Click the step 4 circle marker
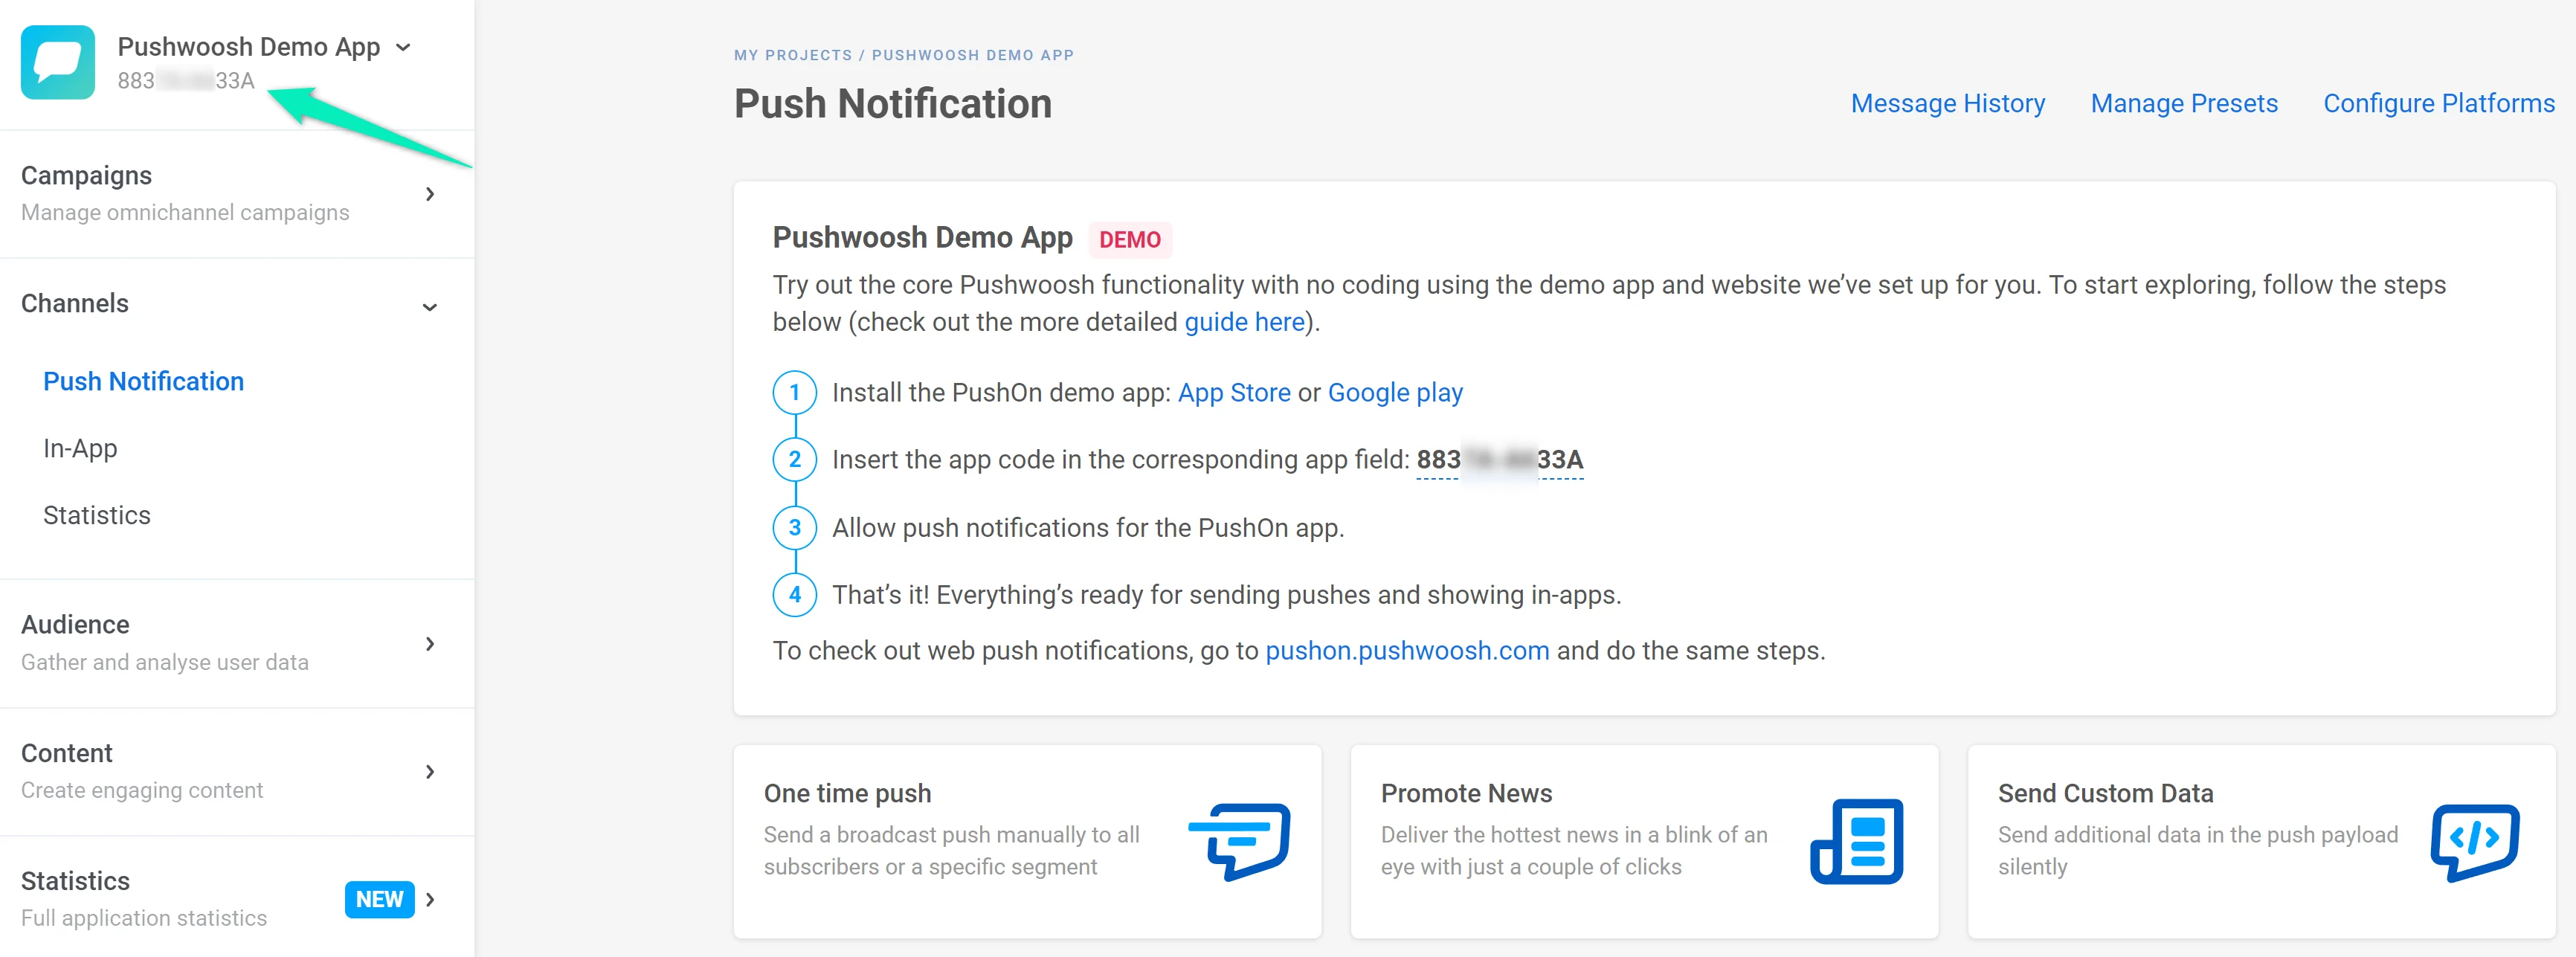This screenshot has width=2576, height=957. point(794,595)
